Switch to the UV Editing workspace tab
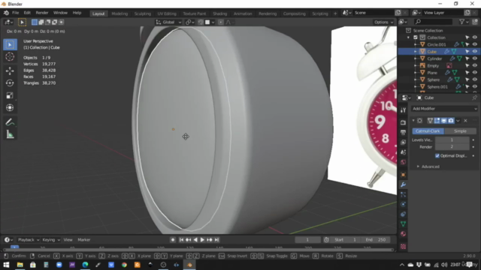481x270 pixels. [167, 13]
